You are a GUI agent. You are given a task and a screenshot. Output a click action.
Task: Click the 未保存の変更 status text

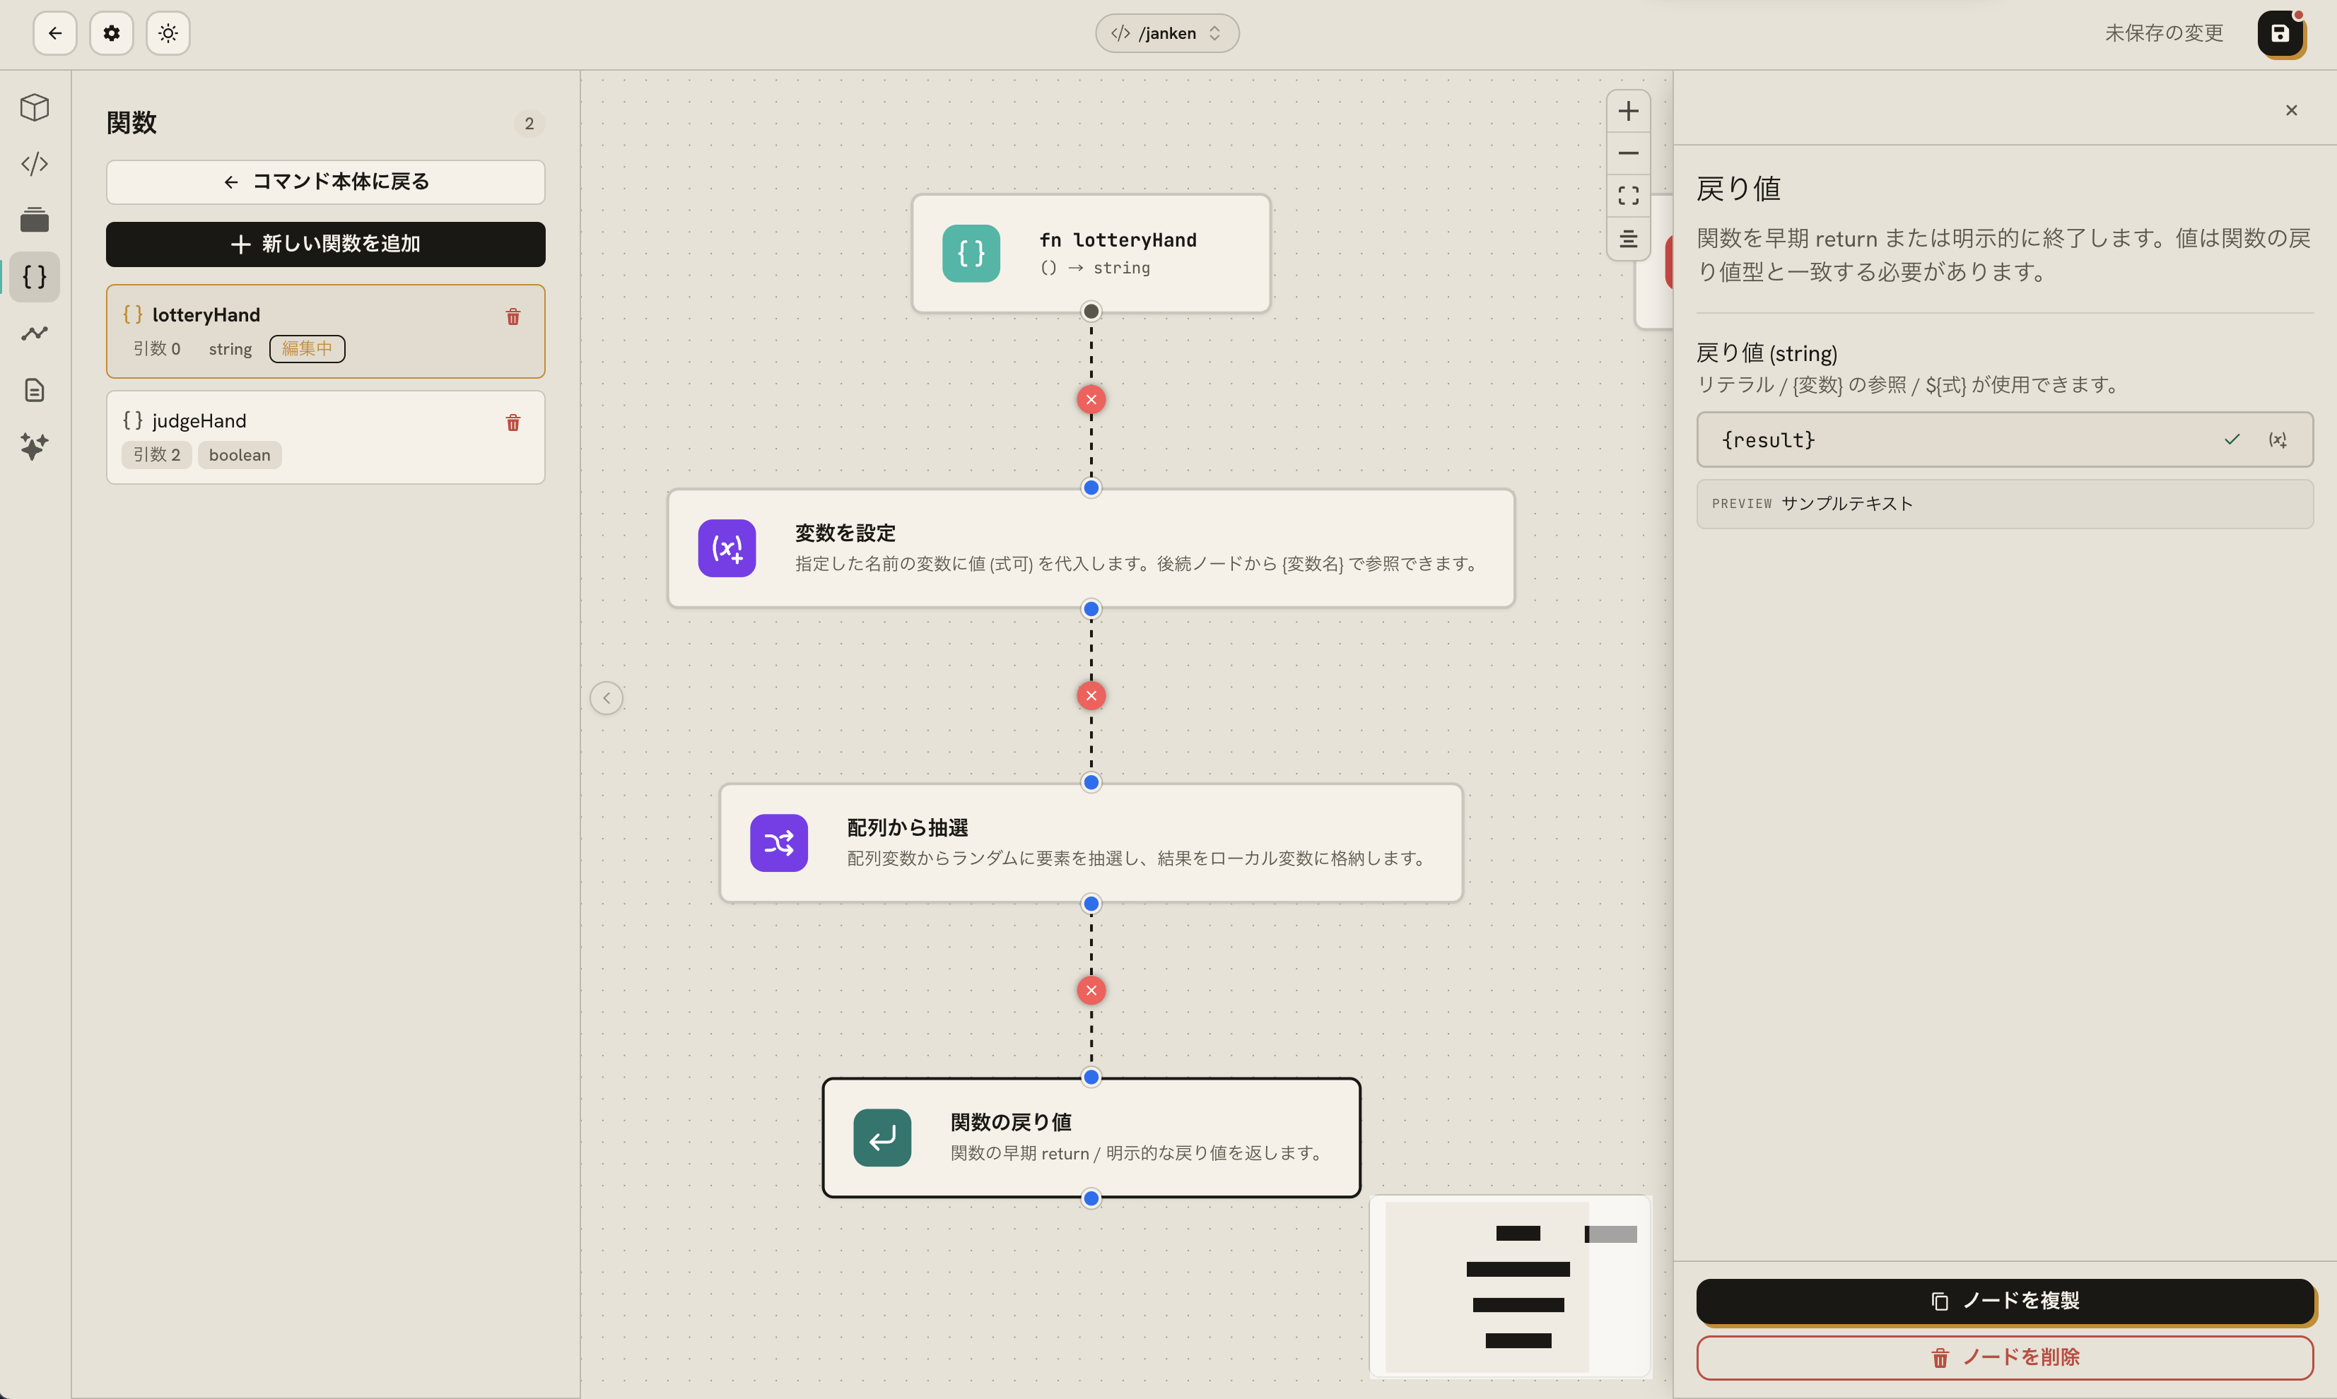(2164, 34)
